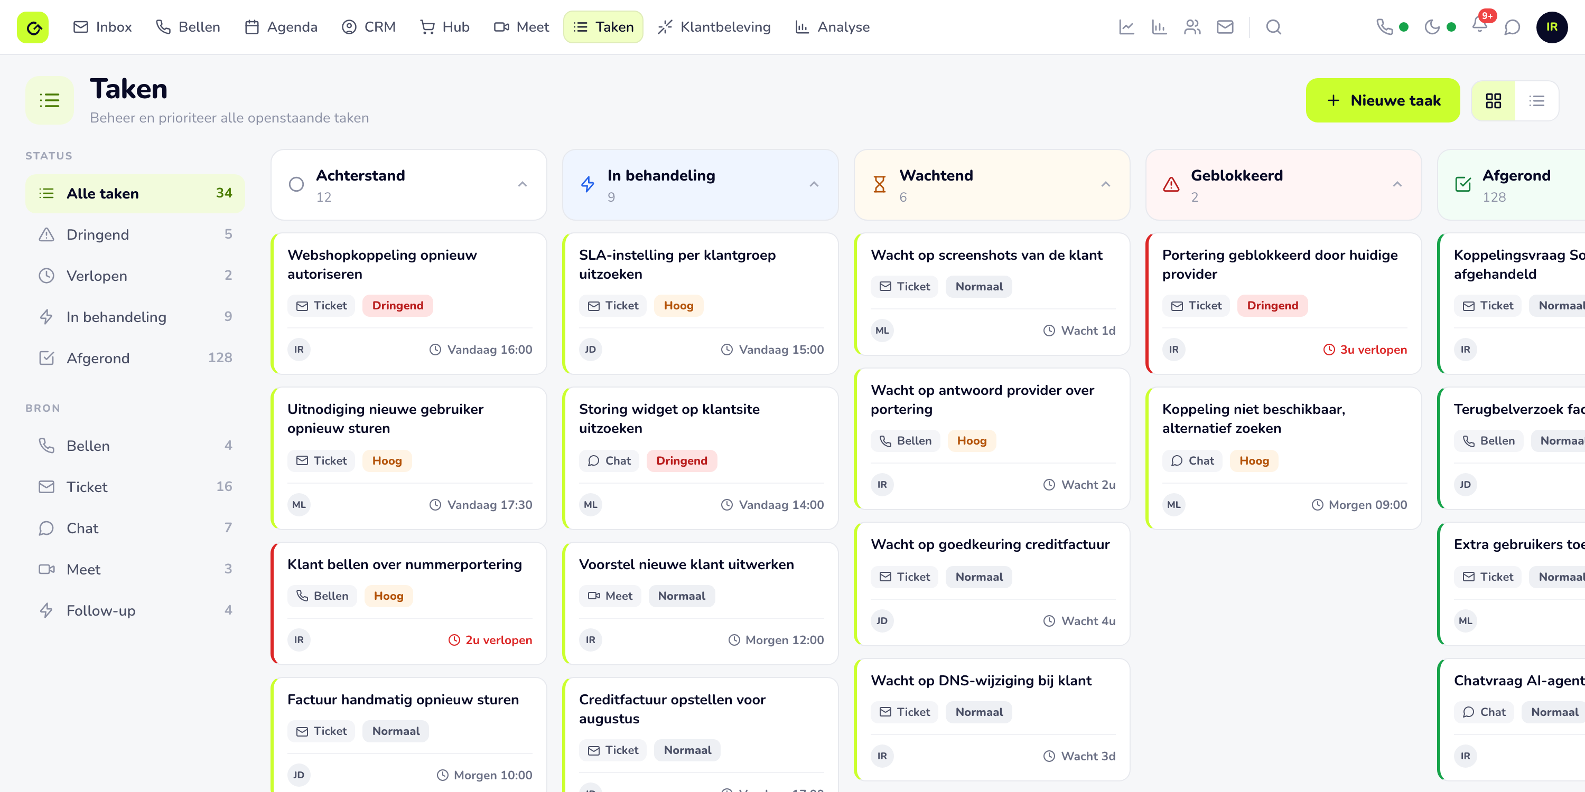This screenshot has width=1585, height=792.
Task: Open the Bellen tab in top navigation
Action: [x=188, y=27]
